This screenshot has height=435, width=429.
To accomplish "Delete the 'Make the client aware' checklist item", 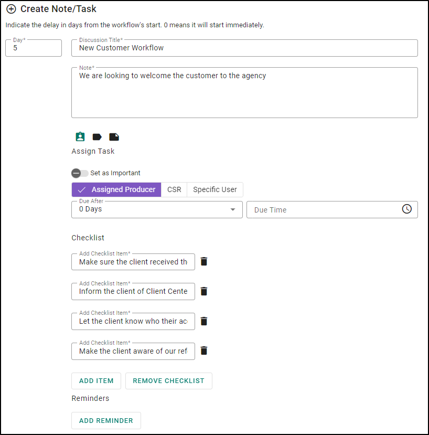I will tap(204, 351).
